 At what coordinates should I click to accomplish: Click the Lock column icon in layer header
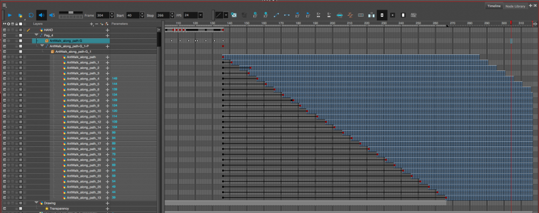(x=17, y=24)
